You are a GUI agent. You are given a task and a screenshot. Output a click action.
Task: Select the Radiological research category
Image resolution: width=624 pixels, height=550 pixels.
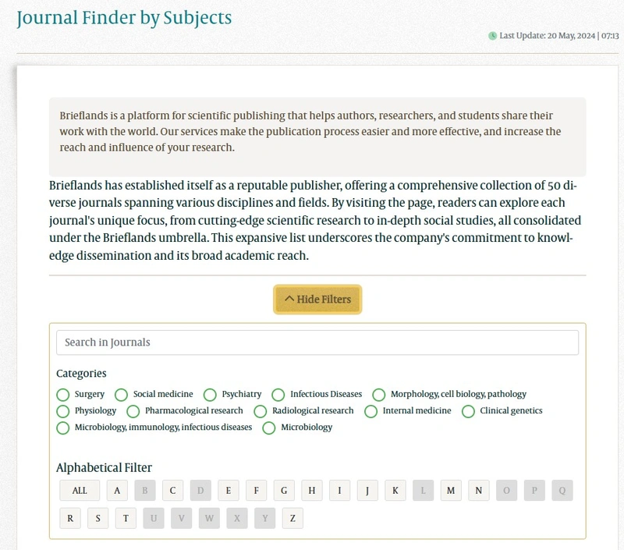[x=261, y=411]
